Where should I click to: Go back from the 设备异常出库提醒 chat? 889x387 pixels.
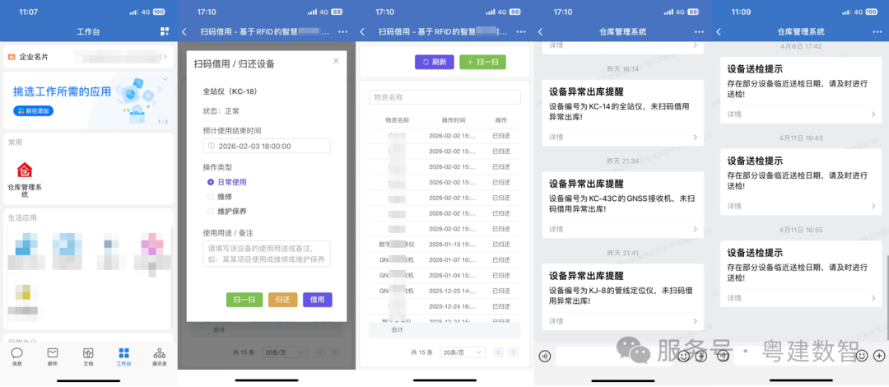point(540,32)
